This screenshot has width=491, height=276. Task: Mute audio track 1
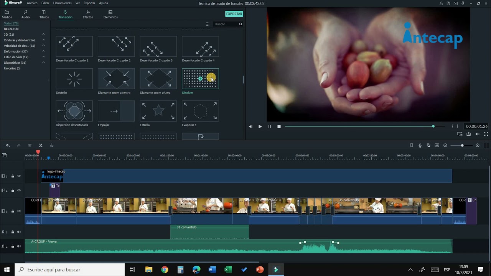pyautogui.click(x=19, y=232)
